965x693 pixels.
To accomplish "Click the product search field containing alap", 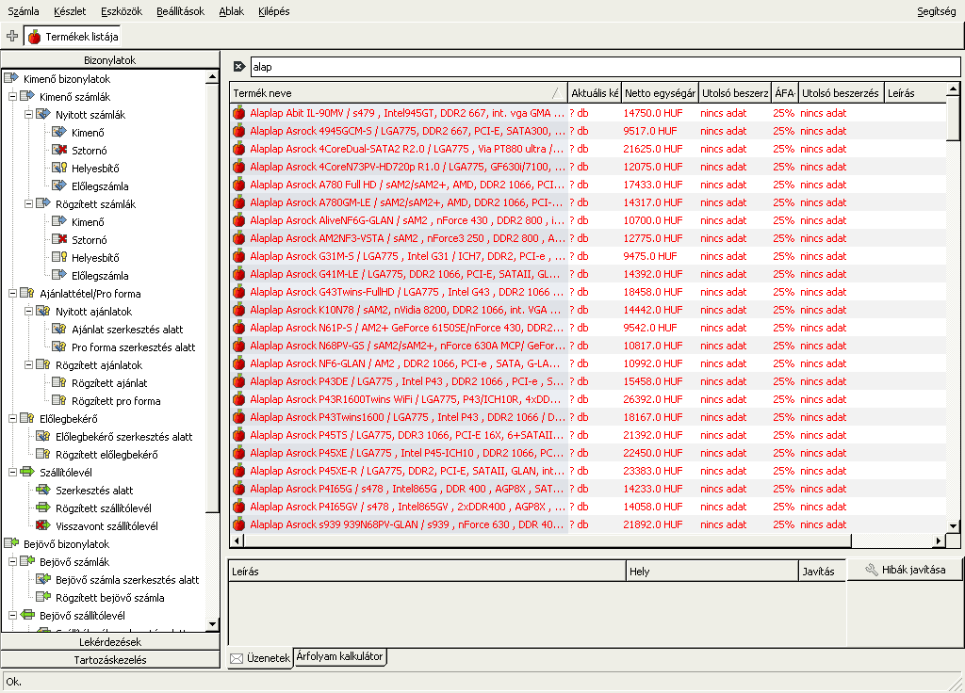I will tap(605, 67).
